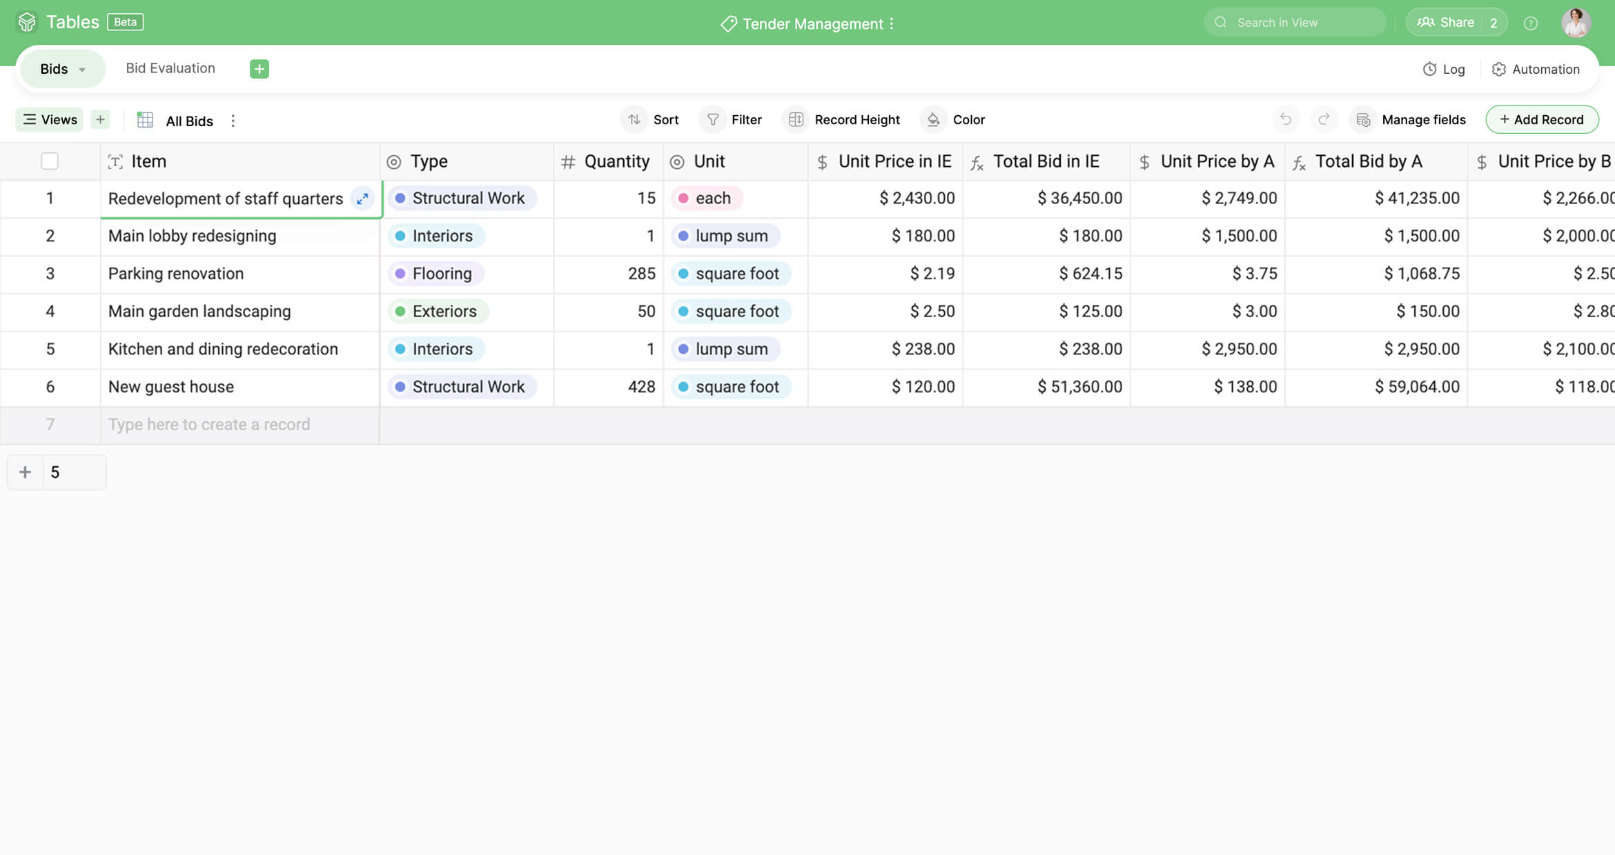Open the help question mark icon
This screenshot has height=855, width=1615.
click(x=1531, y=23)
